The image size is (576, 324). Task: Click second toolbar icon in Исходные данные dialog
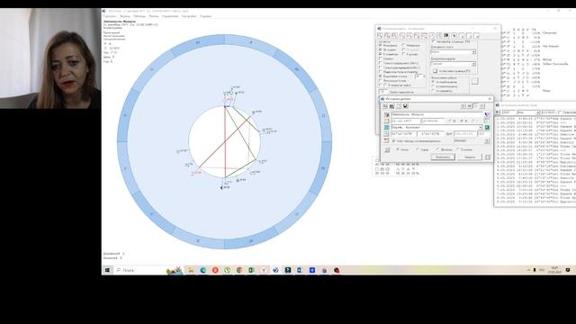391,106
